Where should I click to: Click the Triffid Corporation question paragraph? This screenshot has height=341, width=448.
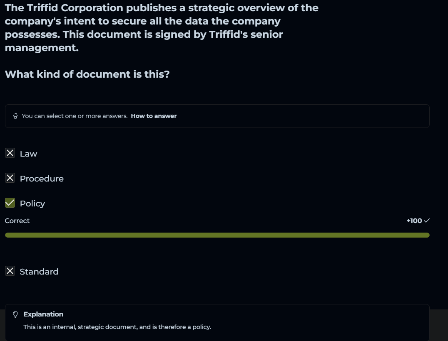162,28
